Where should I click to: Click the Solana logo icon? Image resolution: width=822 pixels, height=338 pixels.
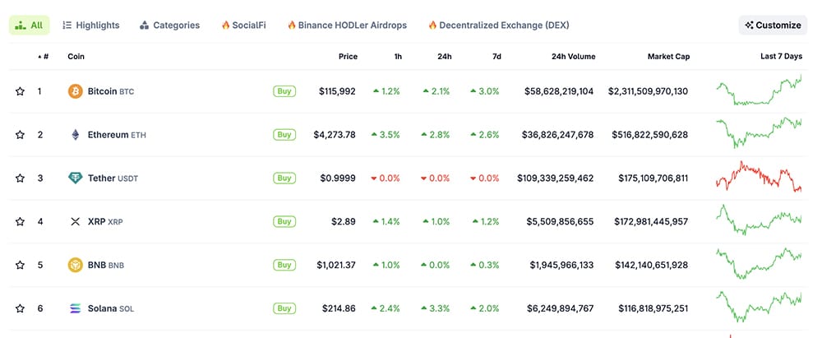(x=75, y=308)
